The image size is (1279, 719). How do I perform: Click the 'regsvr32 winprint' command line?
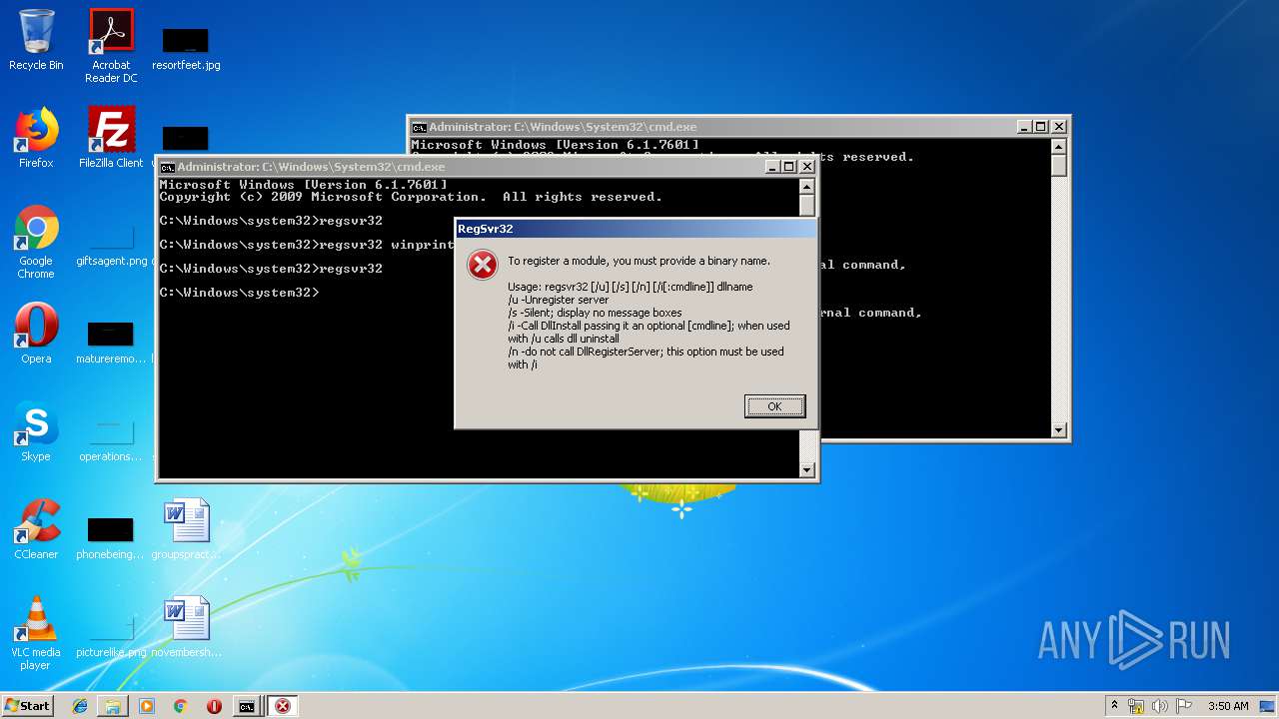click(307, 245)
